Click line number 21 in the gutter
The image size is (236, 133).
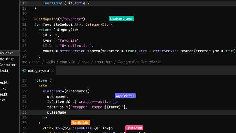pyautogui.click(x=24, y=24)
